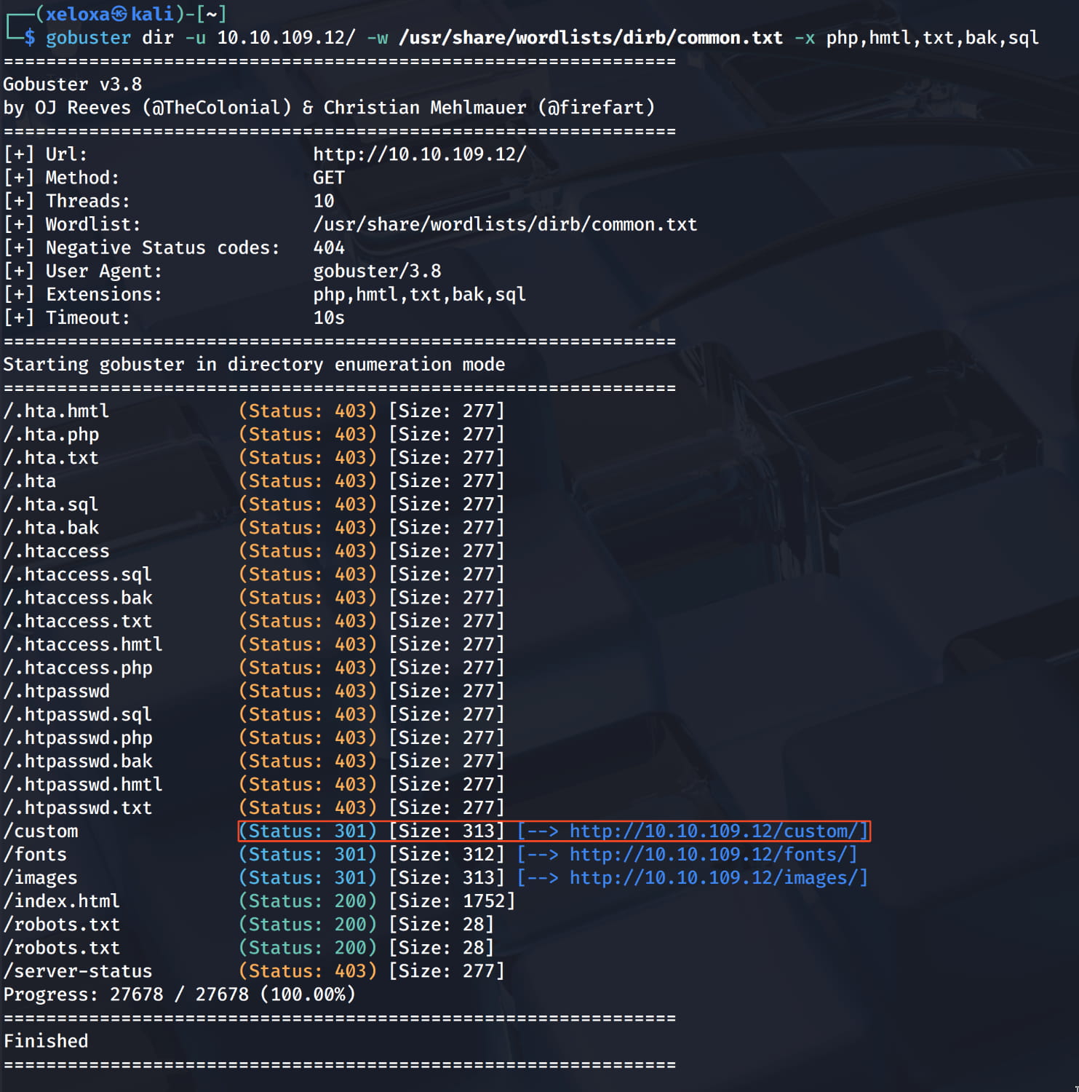Click the /server-status result entry

(x=78, y=971)
